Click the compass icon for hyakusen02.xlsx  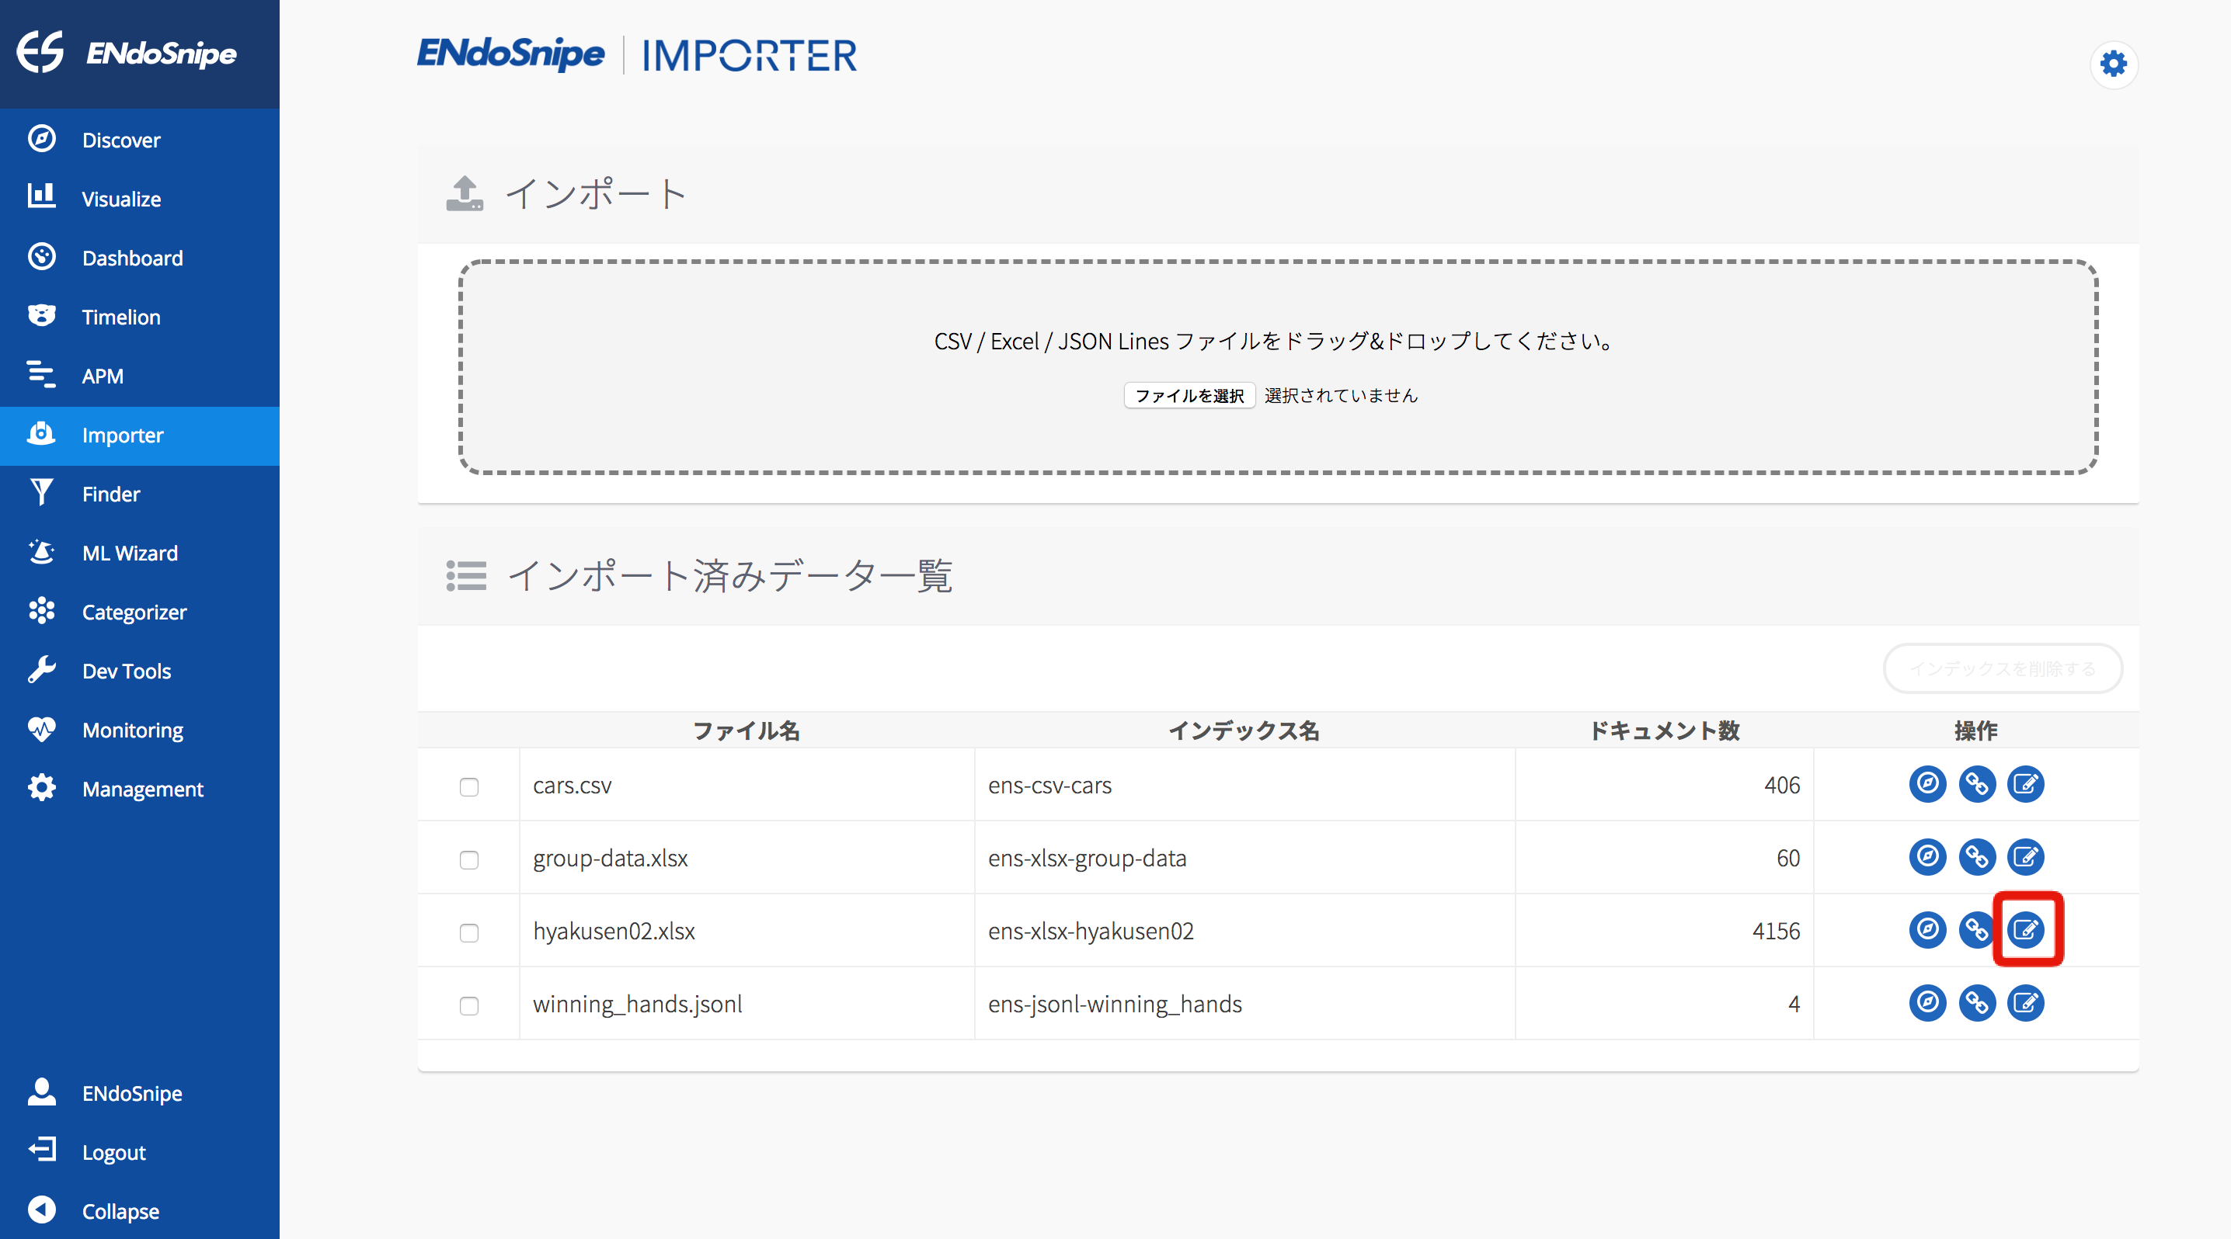coord(1927,930)
